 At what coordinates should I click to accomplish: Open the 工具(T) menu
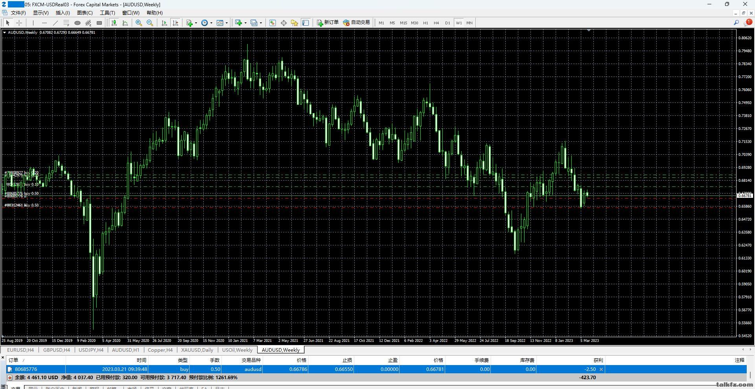tap(107, 13)
